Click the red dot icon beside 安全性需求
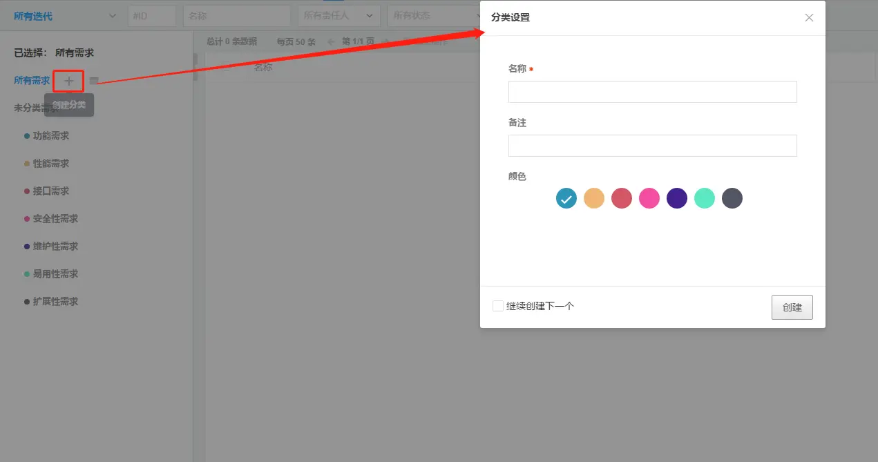The height and width of the screenshot is (462, 878). (x=26, y=218)
